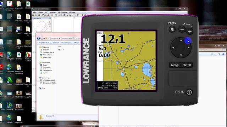227x127 pixels.
Task: Select Рабочий стол in the Explorer sidebar
Action: (x=46, y=55)
